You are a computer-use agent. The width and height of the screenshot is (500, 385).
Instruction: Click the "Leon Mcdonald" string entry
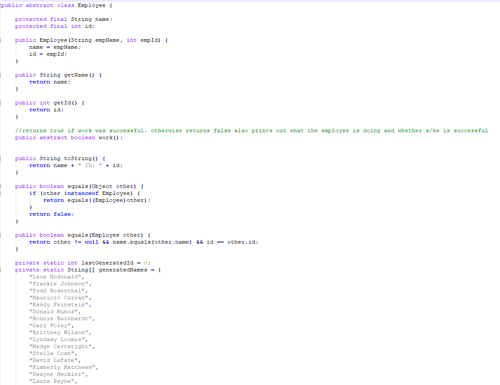pyautogui.click(x=57, y=277)
